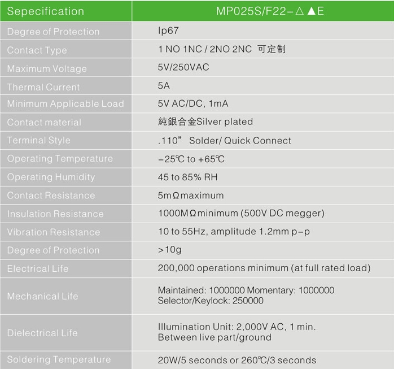Image resolution: width=394 pixels, height=369 pixels.
Task: Click the Operating Temperature label
Action: coord(60,159)
